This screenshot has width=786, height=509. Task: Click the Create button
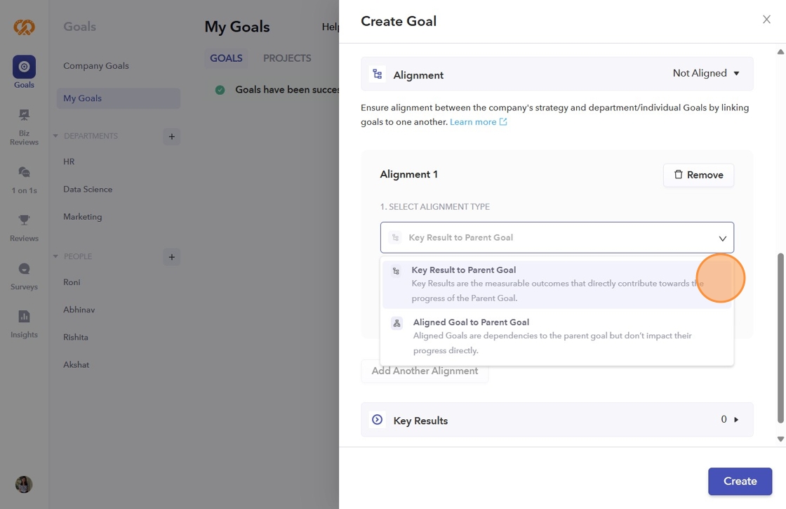740,482
